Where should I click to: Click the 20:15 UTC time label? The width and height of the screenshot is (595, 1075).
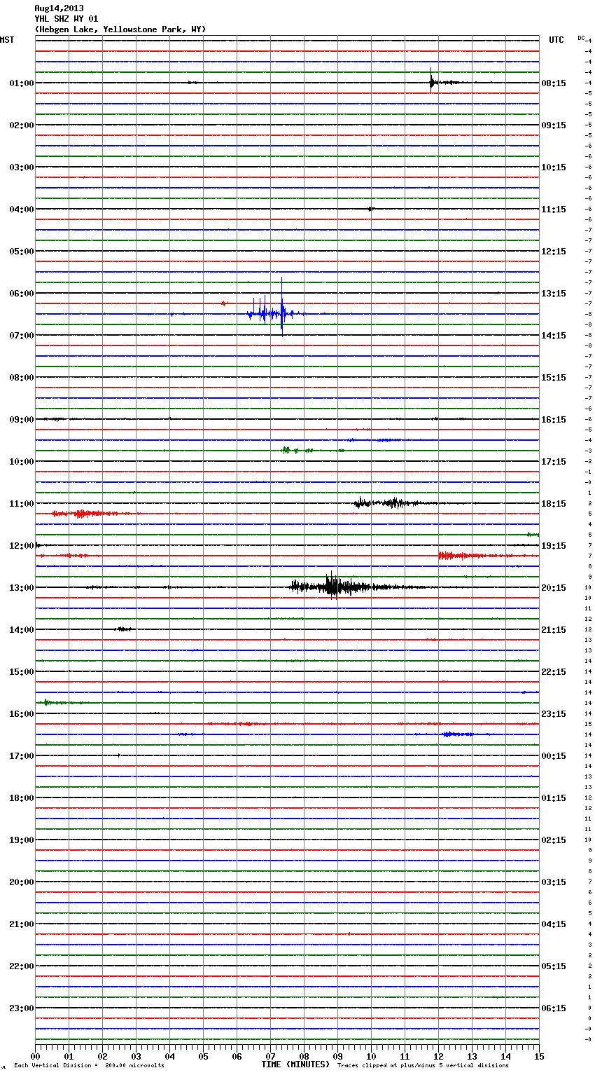[x=554, y=588]
